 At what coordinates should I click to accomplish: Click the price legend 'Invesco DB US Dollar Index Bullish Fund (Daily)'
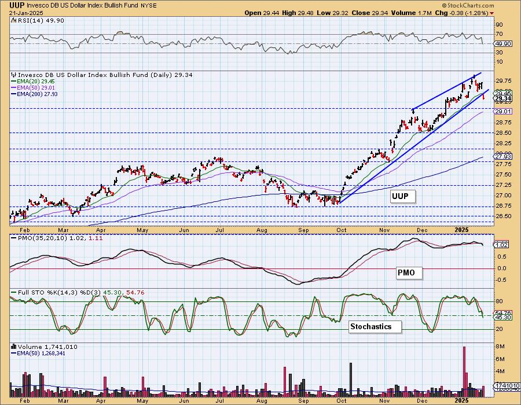click(95, 75)
